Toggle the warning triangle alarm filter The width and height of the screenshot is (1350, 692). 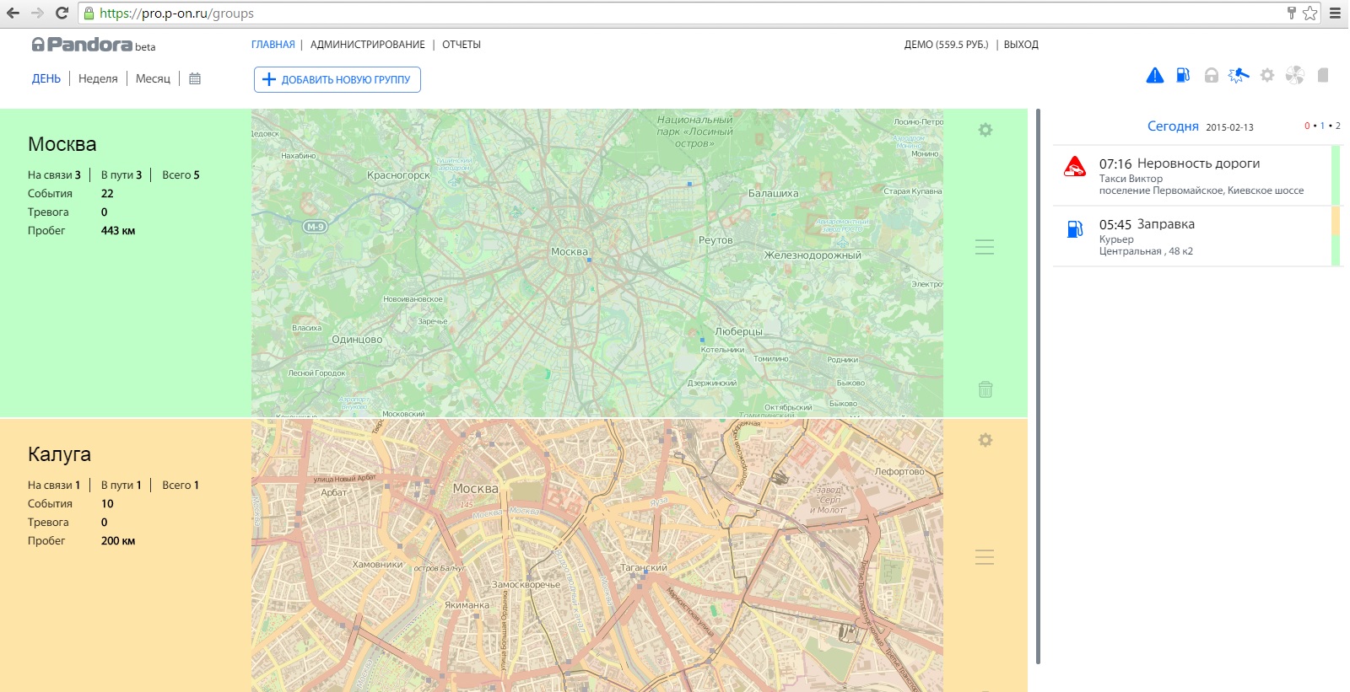1154,76
